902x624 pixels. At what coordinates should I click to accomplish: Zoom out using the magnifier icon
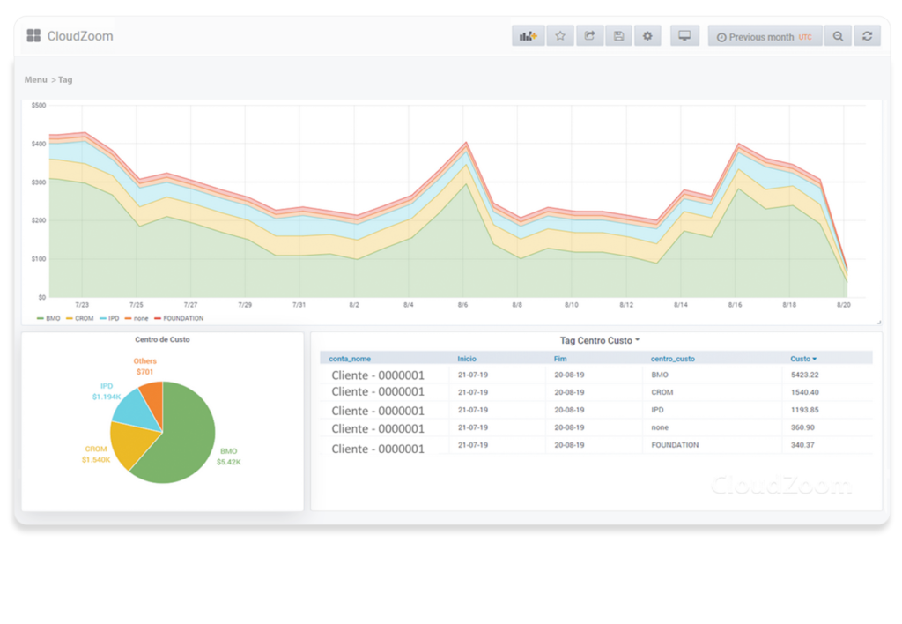pos(838,35)
